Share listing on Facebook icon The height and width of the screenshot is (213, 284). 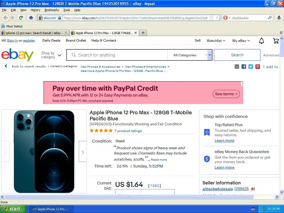(244, 67)
